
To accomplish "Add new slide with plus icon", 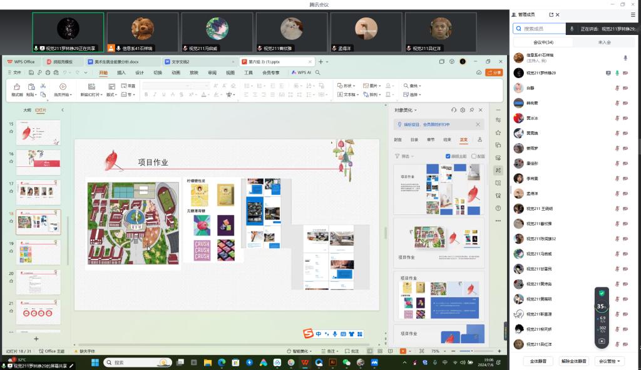I will (x=36, y=338).
